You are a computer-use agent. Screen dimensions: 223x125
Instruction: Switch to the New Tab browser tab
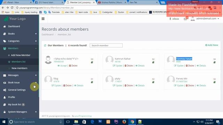tap(143, 2)
